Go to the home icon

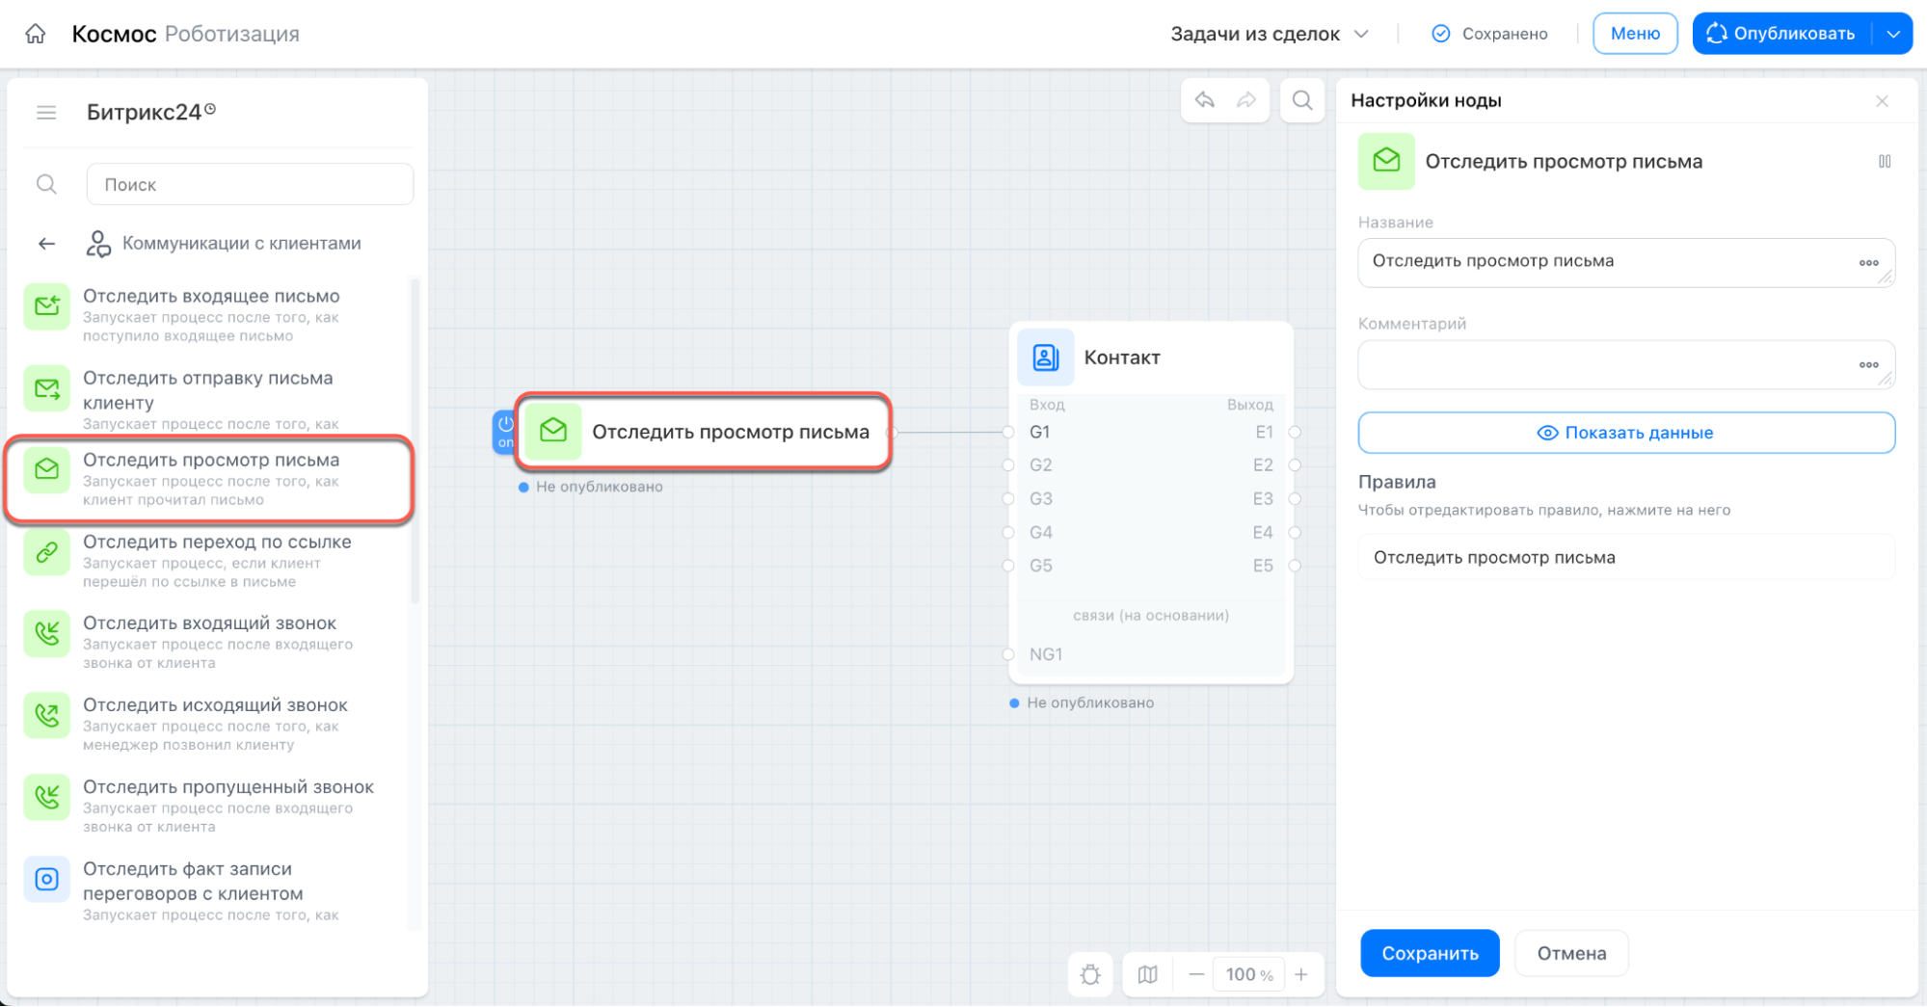36,34
